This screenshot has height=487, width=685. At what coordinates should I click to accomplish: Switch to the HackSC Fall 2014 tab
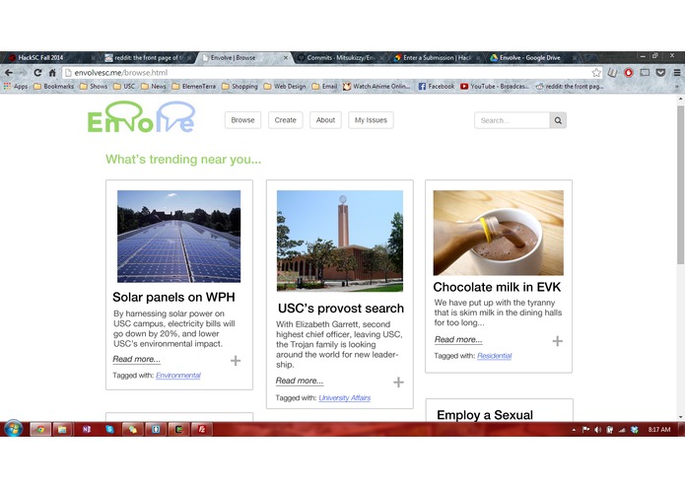click(x=50, y=57)
